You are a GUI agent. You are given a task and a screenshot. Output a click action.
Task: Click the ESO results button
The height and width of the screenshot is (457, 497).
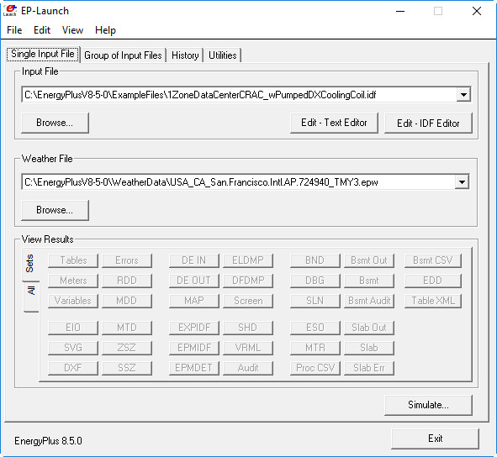pyautogui.click(x=315, y=328)
